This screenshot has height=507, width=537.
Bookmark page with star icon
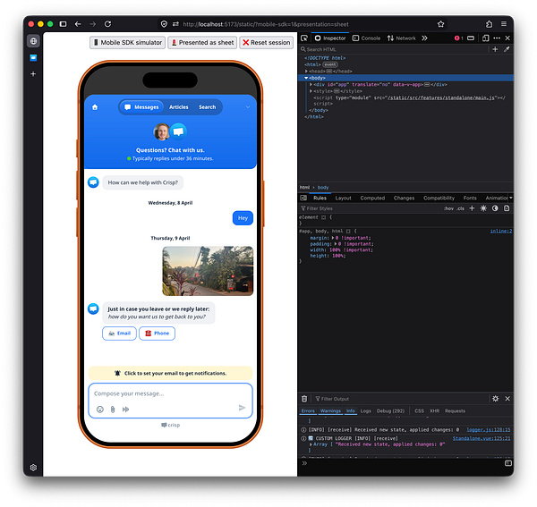point(440,24)
